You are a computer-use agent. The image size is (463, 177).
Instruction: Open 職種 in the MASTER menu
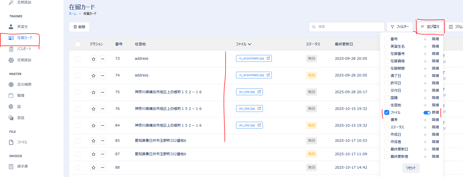click(21, 95)
